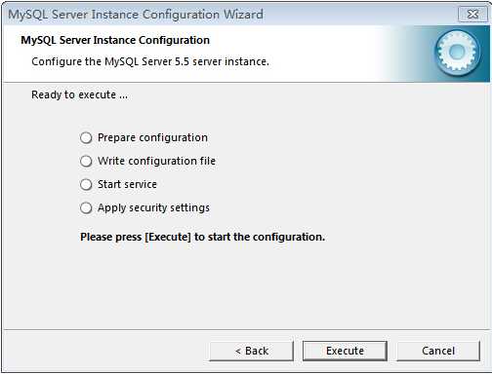Click the gear icon in the header banner
The height and width of the screenshot is (374, 492).
(x=458, y=53)
